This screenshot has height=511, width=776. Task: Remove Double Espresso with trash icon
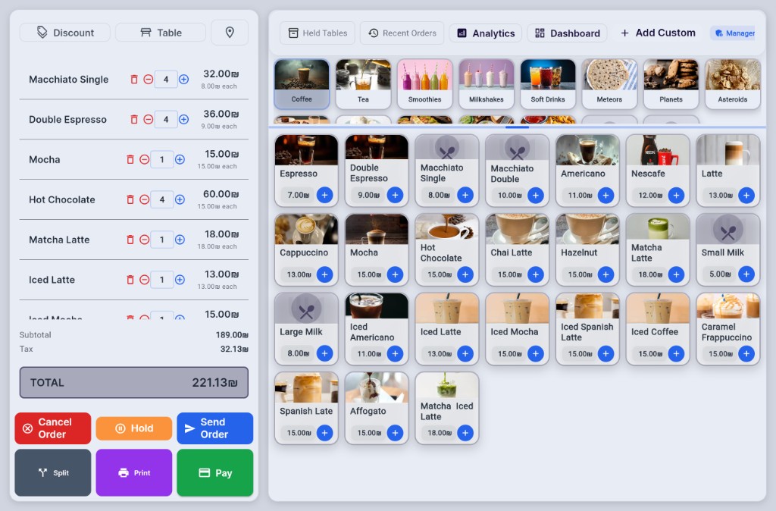pos(133,119)
